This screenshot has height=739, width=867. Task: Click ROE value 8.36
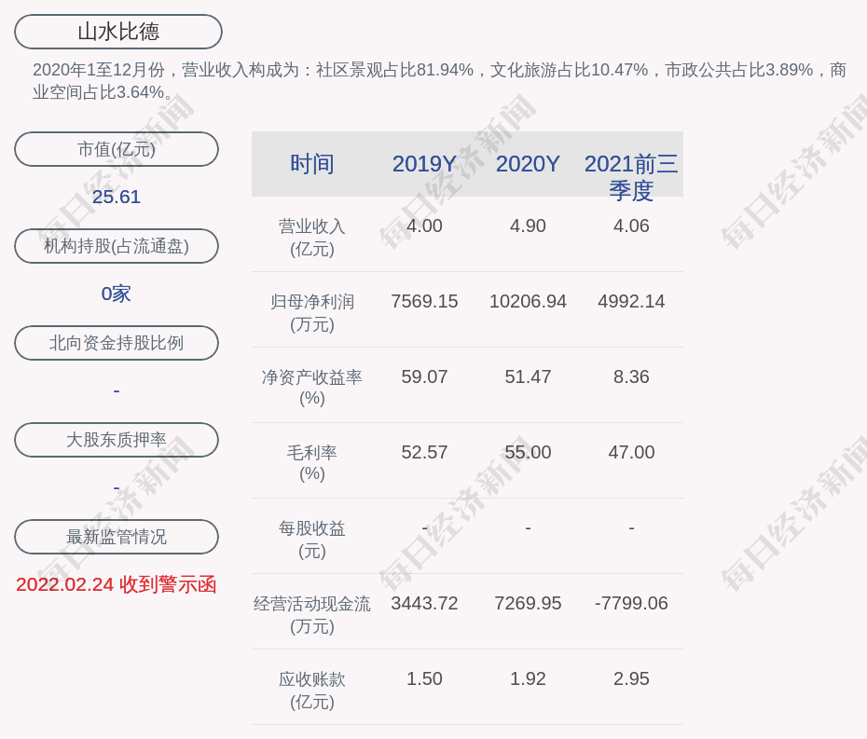click(631, 377)
